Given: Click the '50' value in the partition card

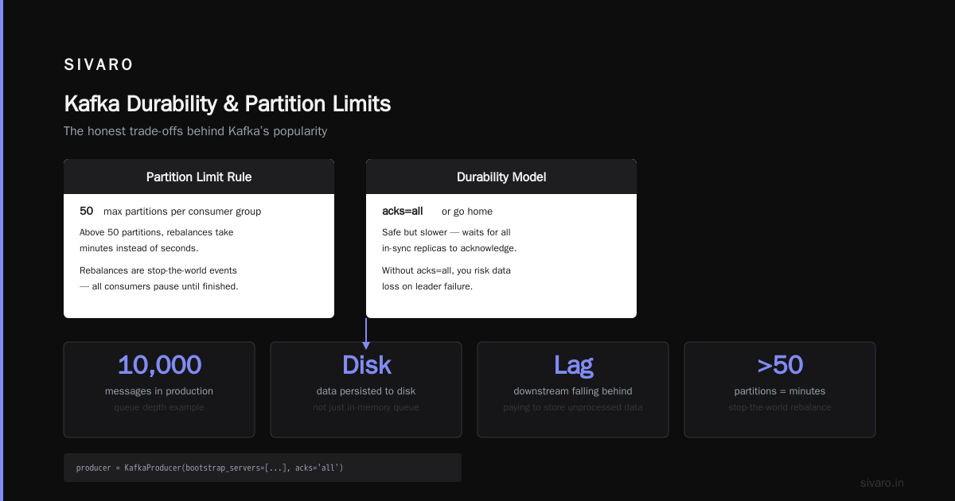Looking at the screenshot, I should point(87,211).
